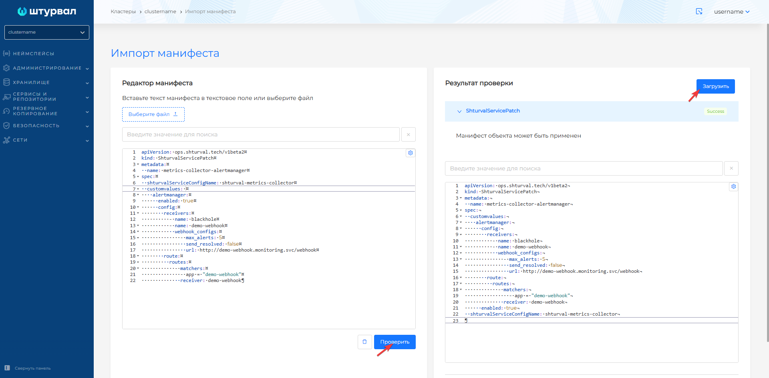Screen dimensions: 769x378
Task: Expand the Безопасность sidebar menu
Action: pyautogui.click(x=36, y=126)
